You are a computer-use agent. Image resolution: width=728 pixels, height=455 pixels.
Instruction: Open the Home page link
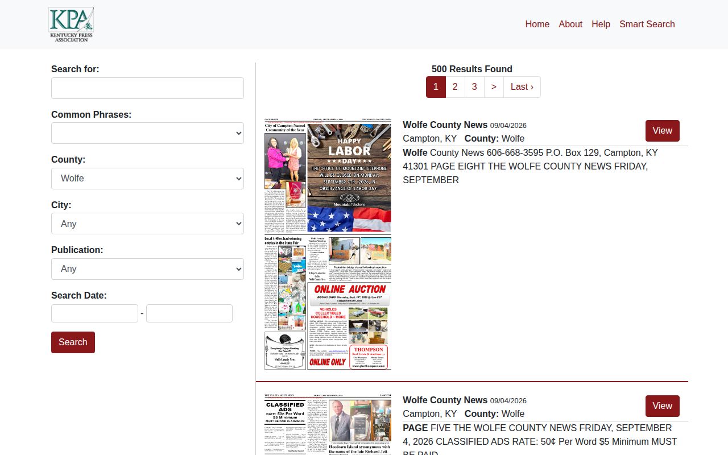coord(537,24)
